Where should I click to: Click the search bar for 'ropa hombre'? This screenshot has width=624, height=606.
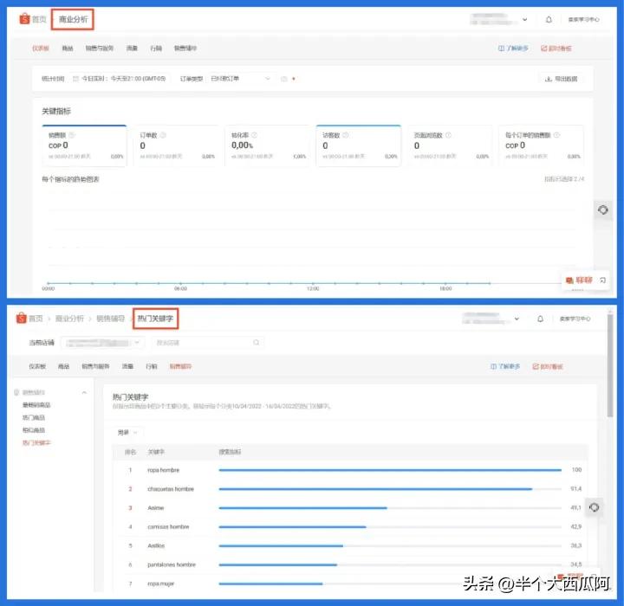(x=390, y=470)
